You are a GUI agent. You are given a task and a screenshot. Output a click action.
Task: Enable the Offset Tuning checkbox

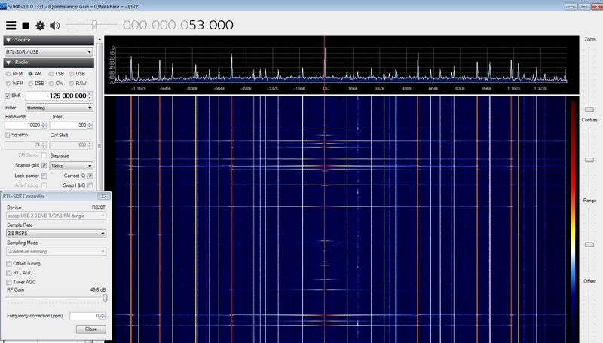tap(9, 263)
